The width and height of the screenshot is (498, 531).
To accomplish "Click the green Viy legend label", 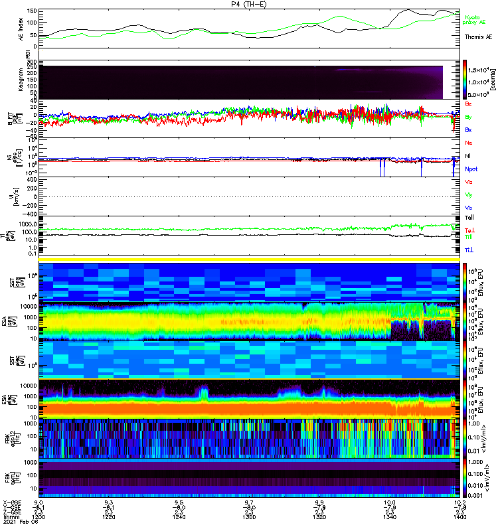I will tap(469, 195).
